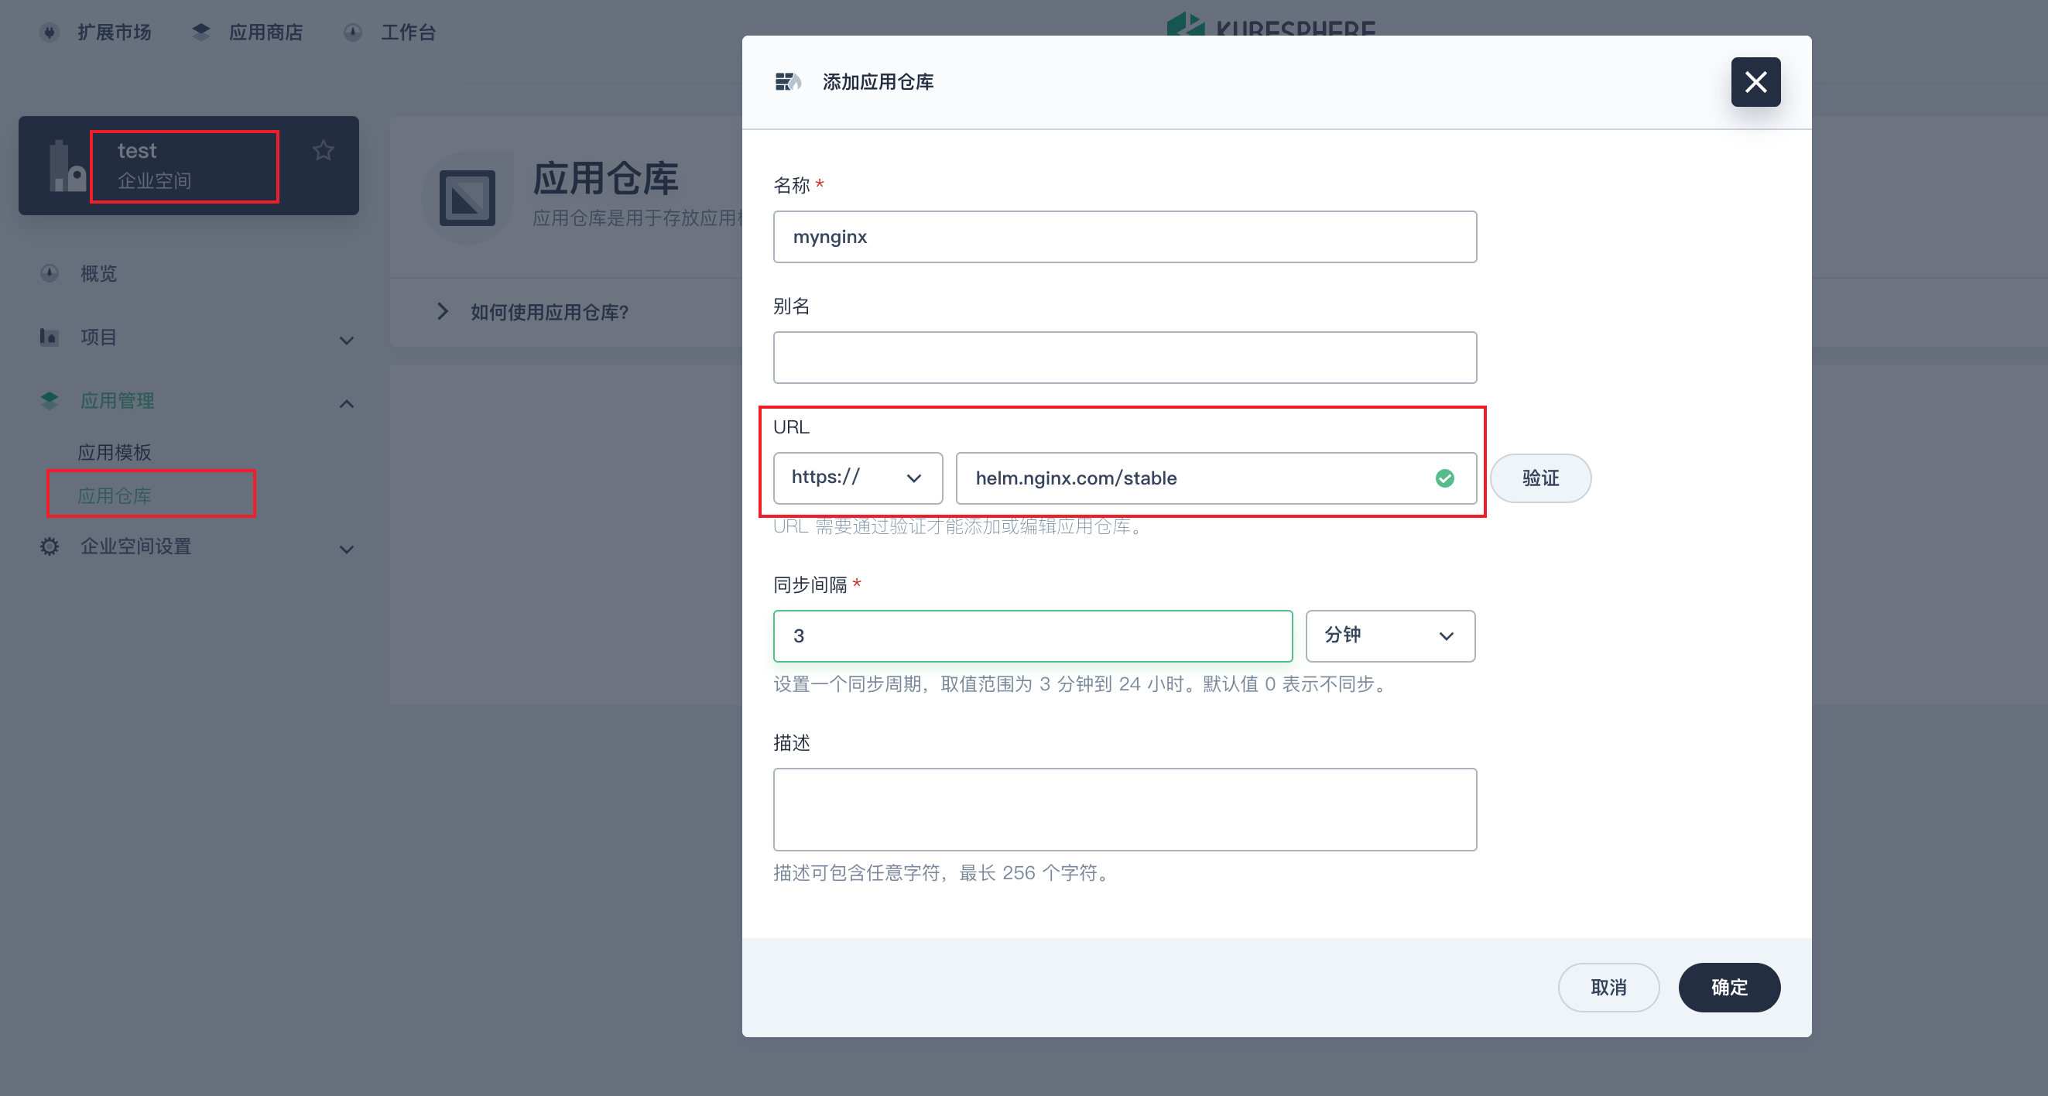Click the App Repositories page header icon

pos(467,198)
